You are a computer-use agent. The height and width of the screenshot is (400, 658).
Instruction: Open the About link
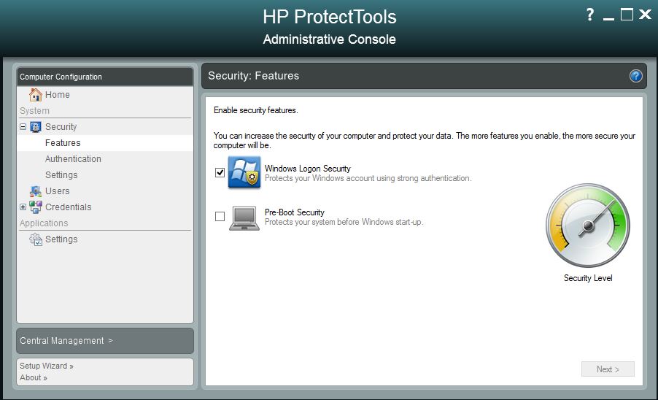(x=33, y=378)
